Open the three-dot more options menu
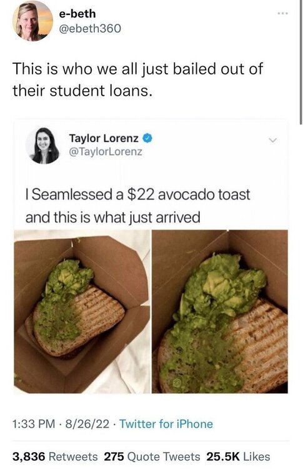The width and height of the screenshot is (303, 469). click(282, 14)
